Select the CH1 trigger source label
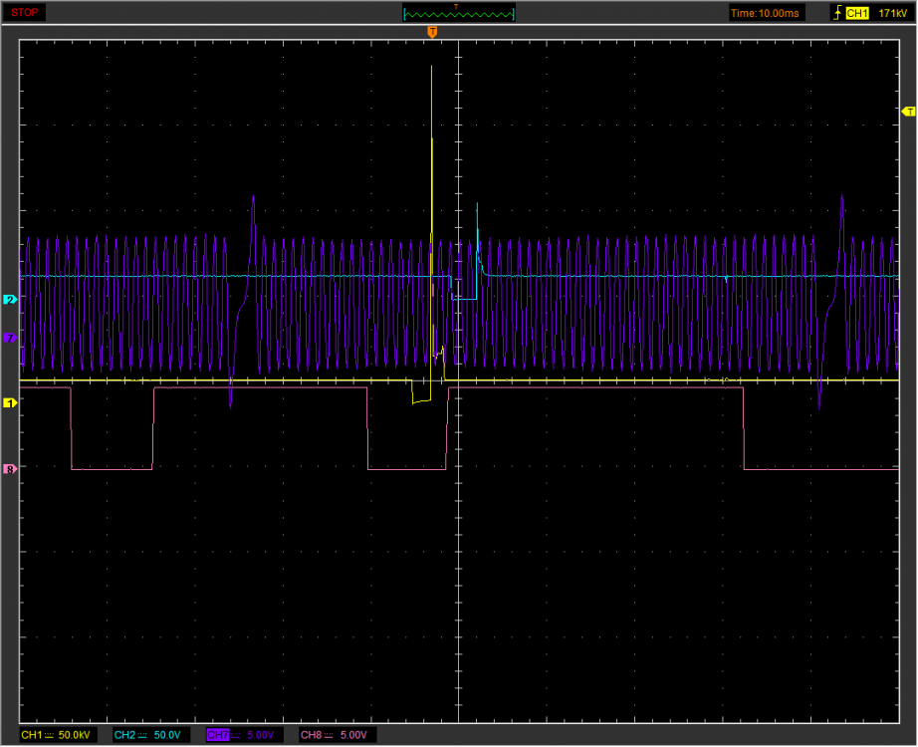This screenshot has width=918, height=747. pos(858,13)
